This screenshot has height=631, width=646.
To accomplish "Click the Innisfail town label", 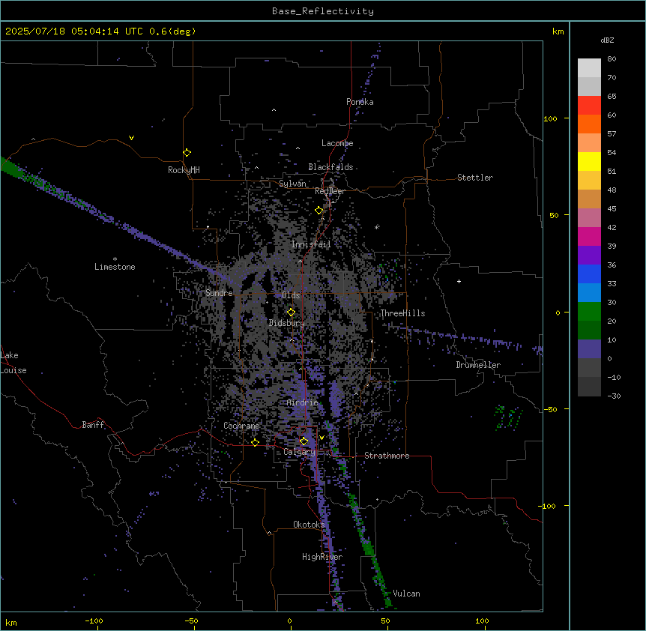I will (311, 244).
